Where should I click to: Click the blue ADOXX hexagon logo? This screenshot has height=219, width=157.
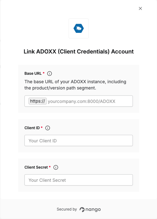[79, 28]
